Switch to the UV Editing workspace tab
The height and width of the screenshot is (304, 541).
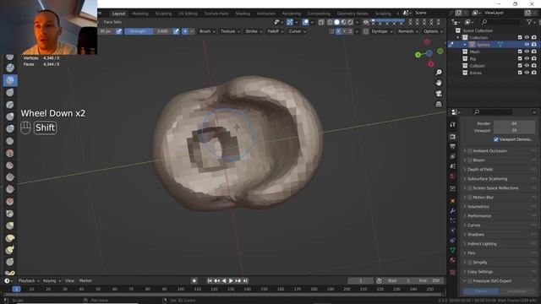[x=188, y=14]
